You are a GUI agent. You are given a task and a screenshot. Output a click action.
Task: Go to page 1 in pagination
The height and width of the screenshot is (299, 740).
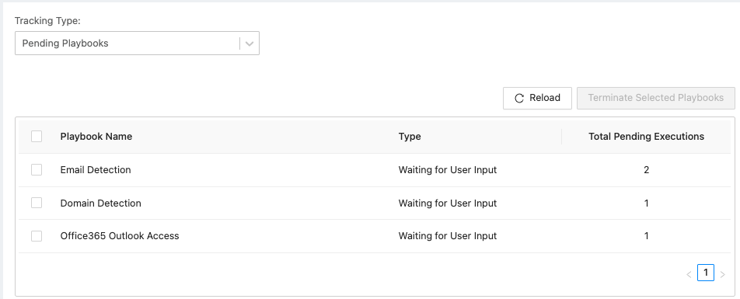coord(706,273)
